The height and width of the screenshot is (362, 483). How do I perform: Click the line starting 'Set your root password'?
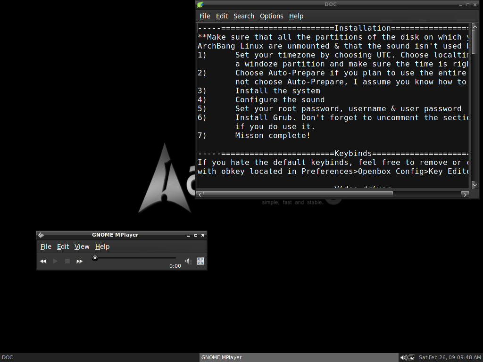349,109
